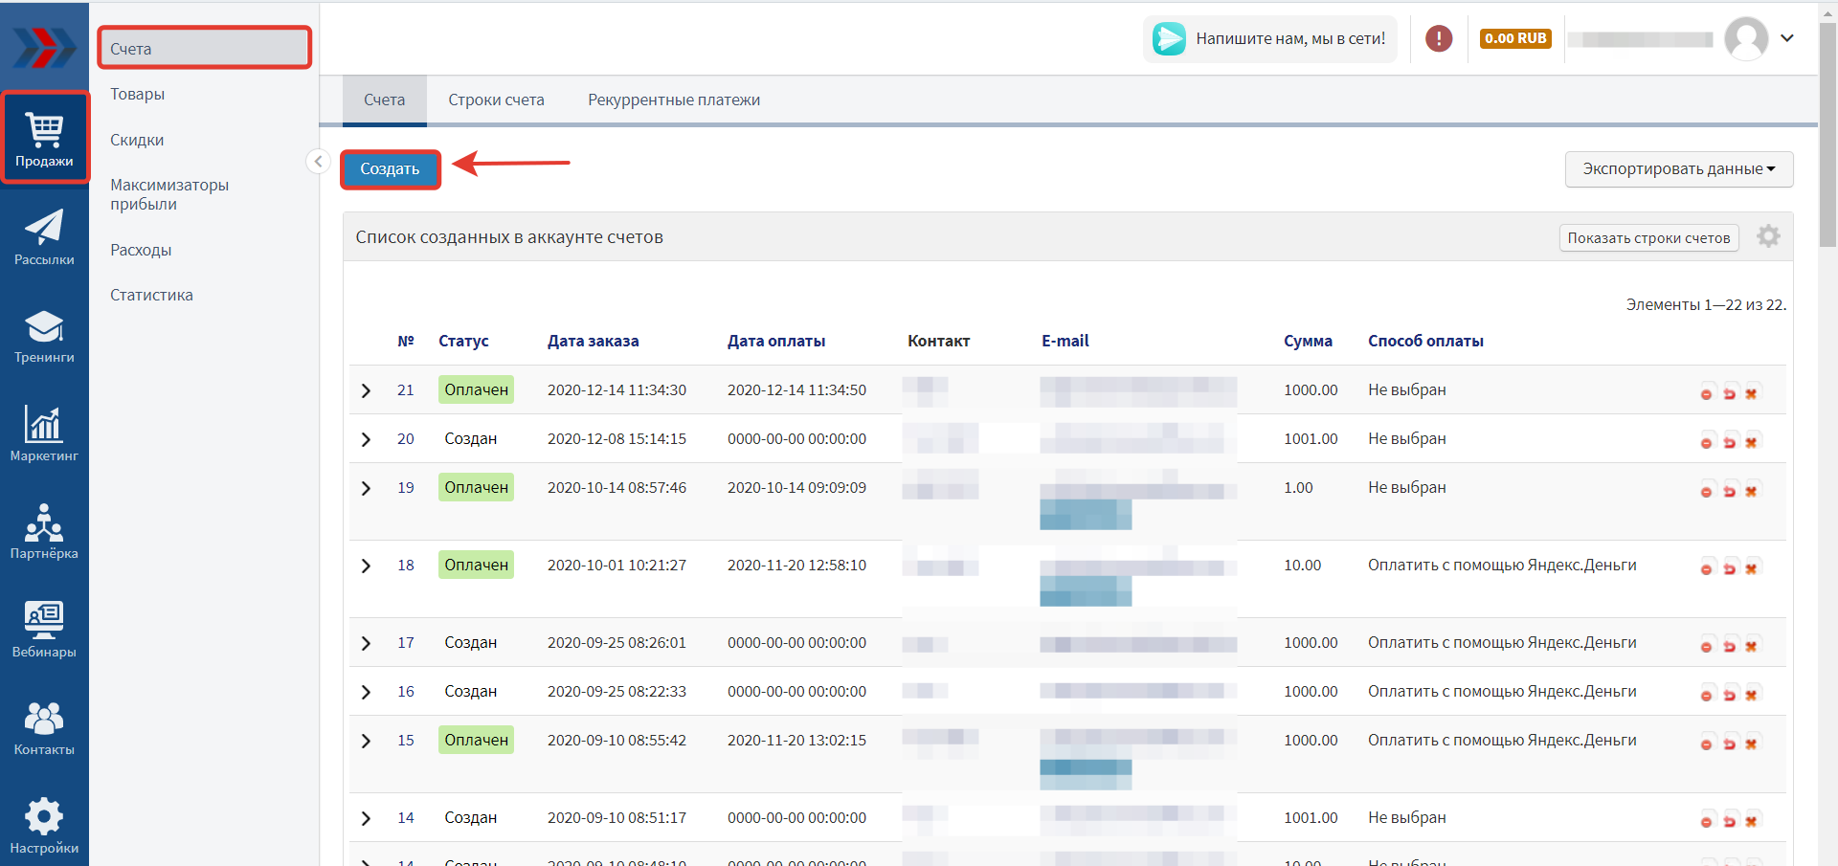Image resolution: width=1838 pixels, height=866 pixels.
Task: Click the return-arrow icon for invoice 17
Action: 1729,646
